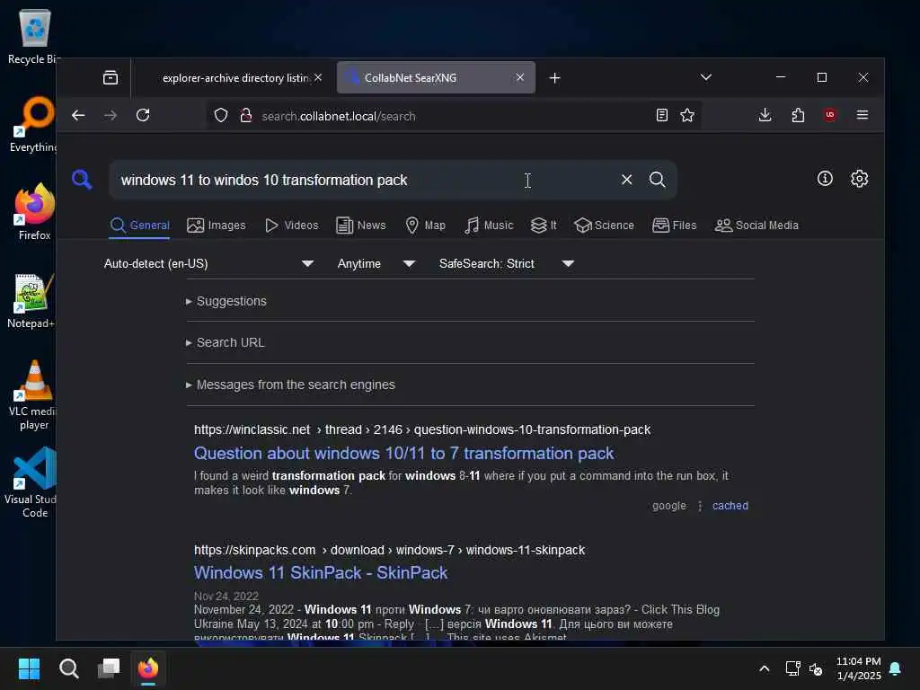Select the General search category
The width and height of the screenshot is (920, 690).
point(139,226)
